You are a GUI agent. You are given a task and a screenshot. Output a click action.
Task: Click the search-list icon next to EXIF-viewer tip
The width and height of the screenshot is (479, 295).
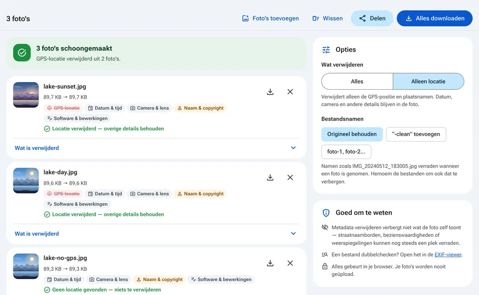point(325,255)
